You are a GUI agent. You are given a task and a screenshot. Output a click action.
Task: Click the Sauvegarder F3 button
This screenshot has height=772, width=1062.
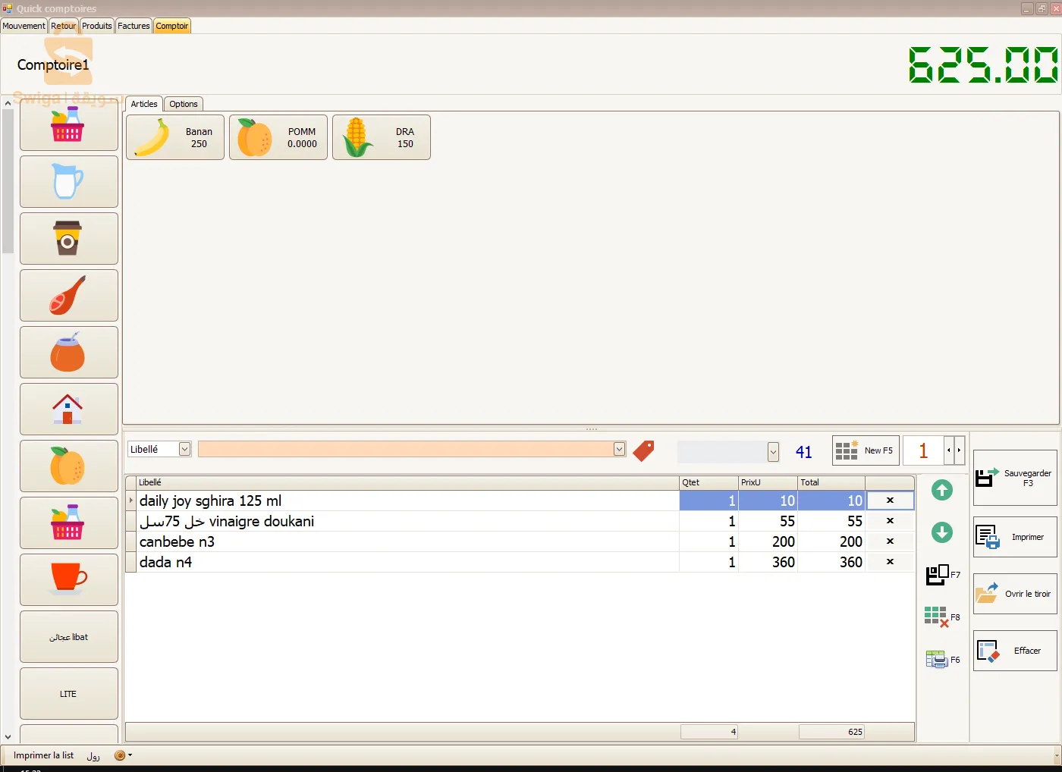coord(1014,477)
